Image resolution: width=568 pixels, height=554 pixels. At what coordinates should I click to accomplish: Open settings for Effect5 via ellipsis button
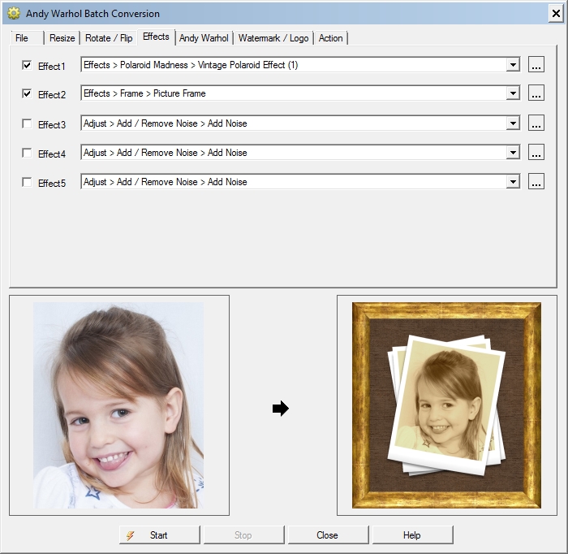pyautogui.click(x=536, y=181)
